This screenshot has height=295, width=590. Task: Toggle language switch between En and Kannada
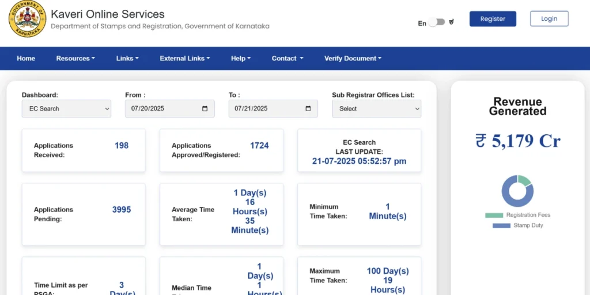click(x=437, y=22)
